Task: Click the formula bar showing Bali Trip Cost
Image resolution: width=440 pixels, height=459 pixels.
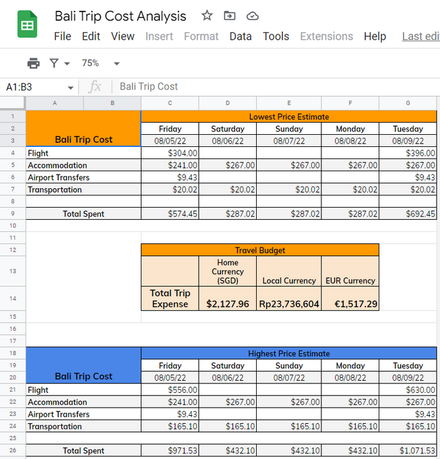Action: coord(270,87)
